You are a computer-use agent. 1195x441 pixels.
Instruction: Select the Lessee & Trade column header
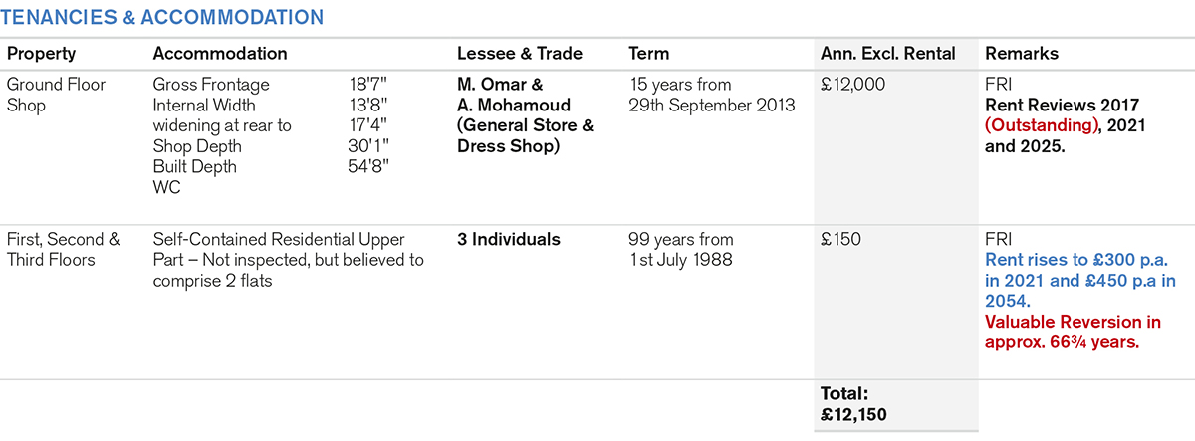tap(519, 54)
